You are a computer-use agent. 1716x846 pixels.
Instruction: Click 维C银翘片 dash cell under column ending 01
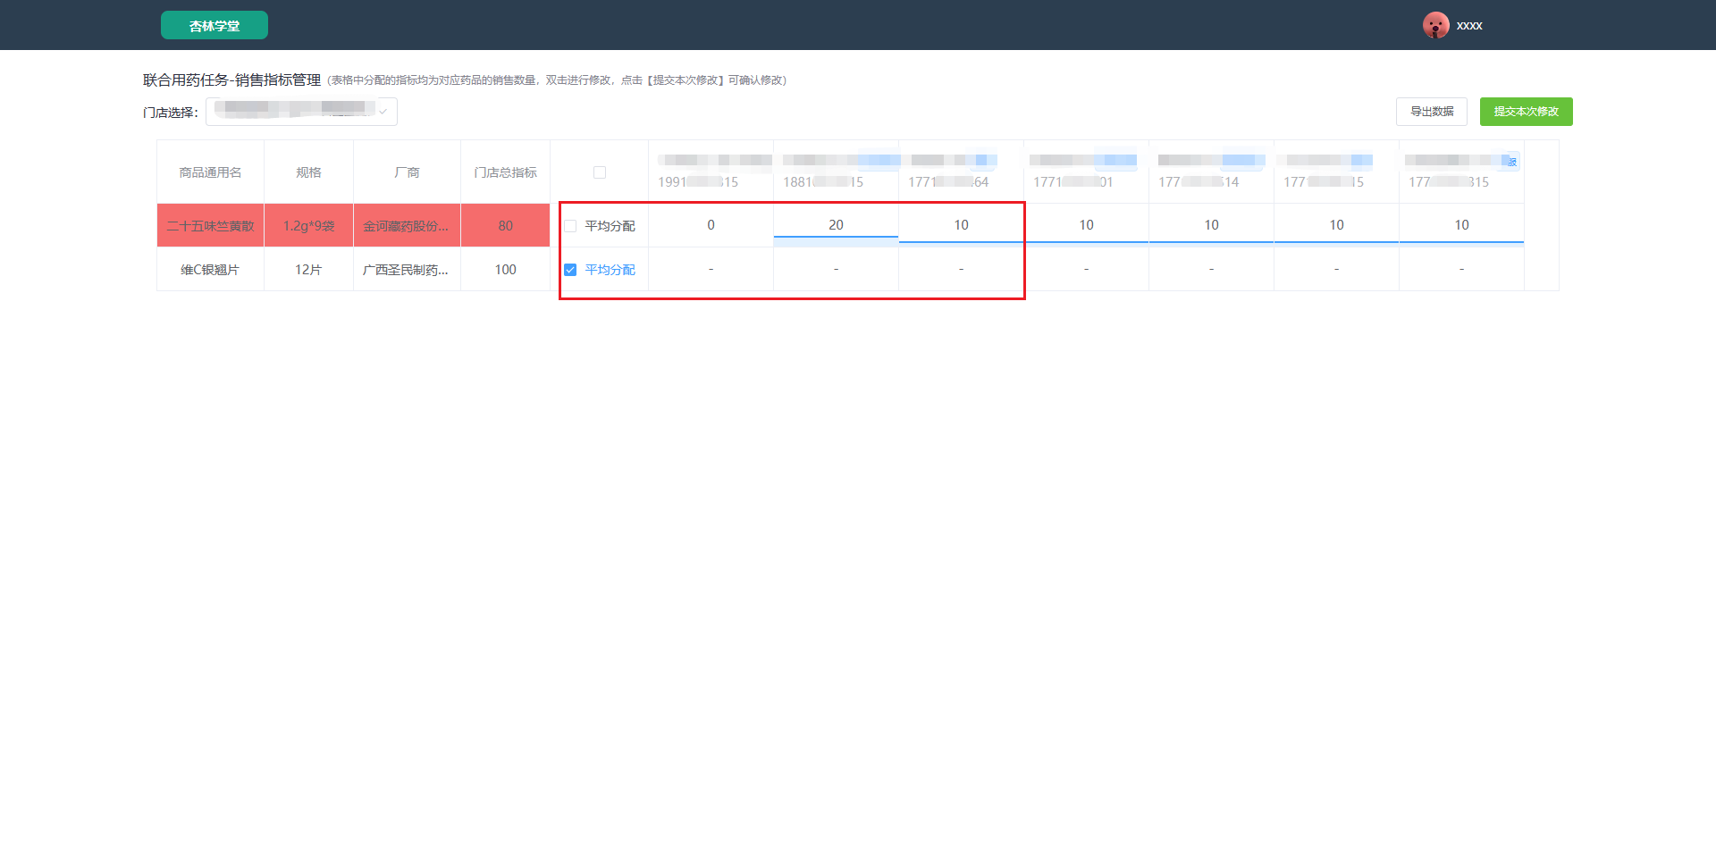point(1086,269)
